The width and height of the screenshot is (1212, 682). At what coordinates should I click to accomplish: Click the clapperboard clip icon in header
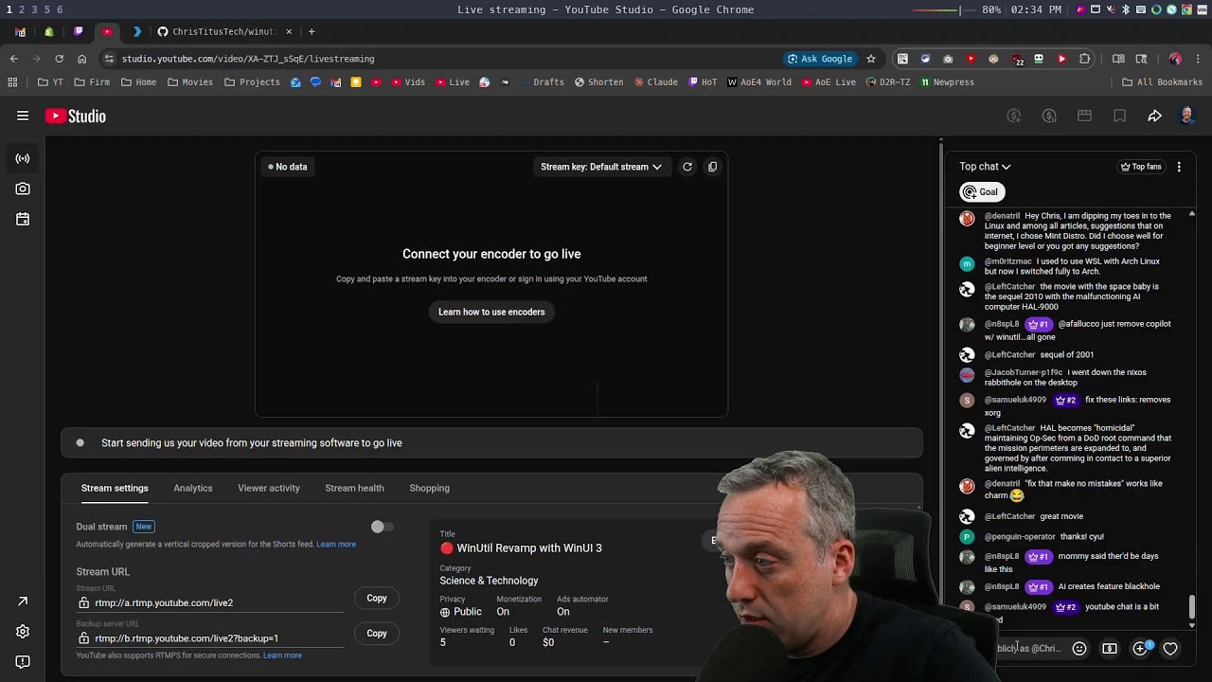1084,116
